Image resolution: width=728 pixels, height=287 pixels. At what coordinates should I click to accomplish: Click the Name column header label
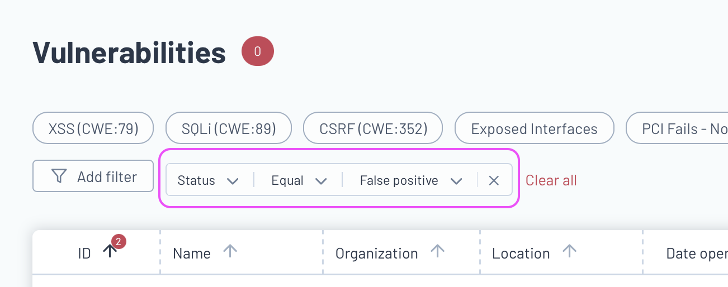click(192, 253)
